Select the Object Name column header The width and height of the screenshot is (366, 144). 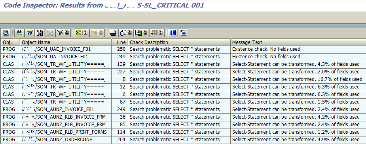[66, 42]
